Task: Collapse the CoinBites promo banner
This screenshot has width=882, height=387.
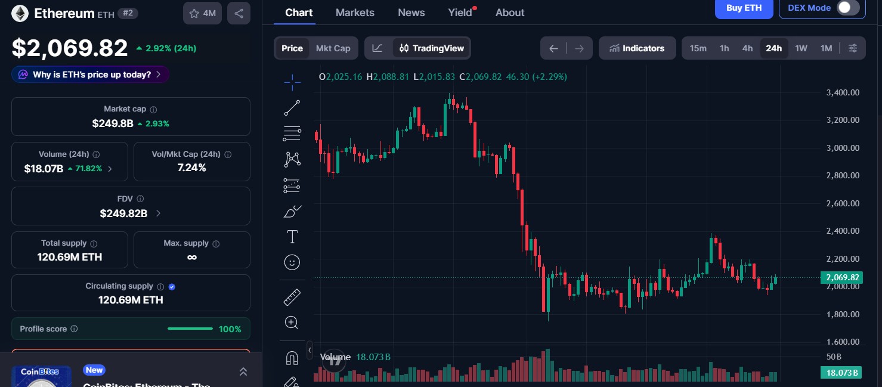Action: pyautogui.click(x=243, y=370)
